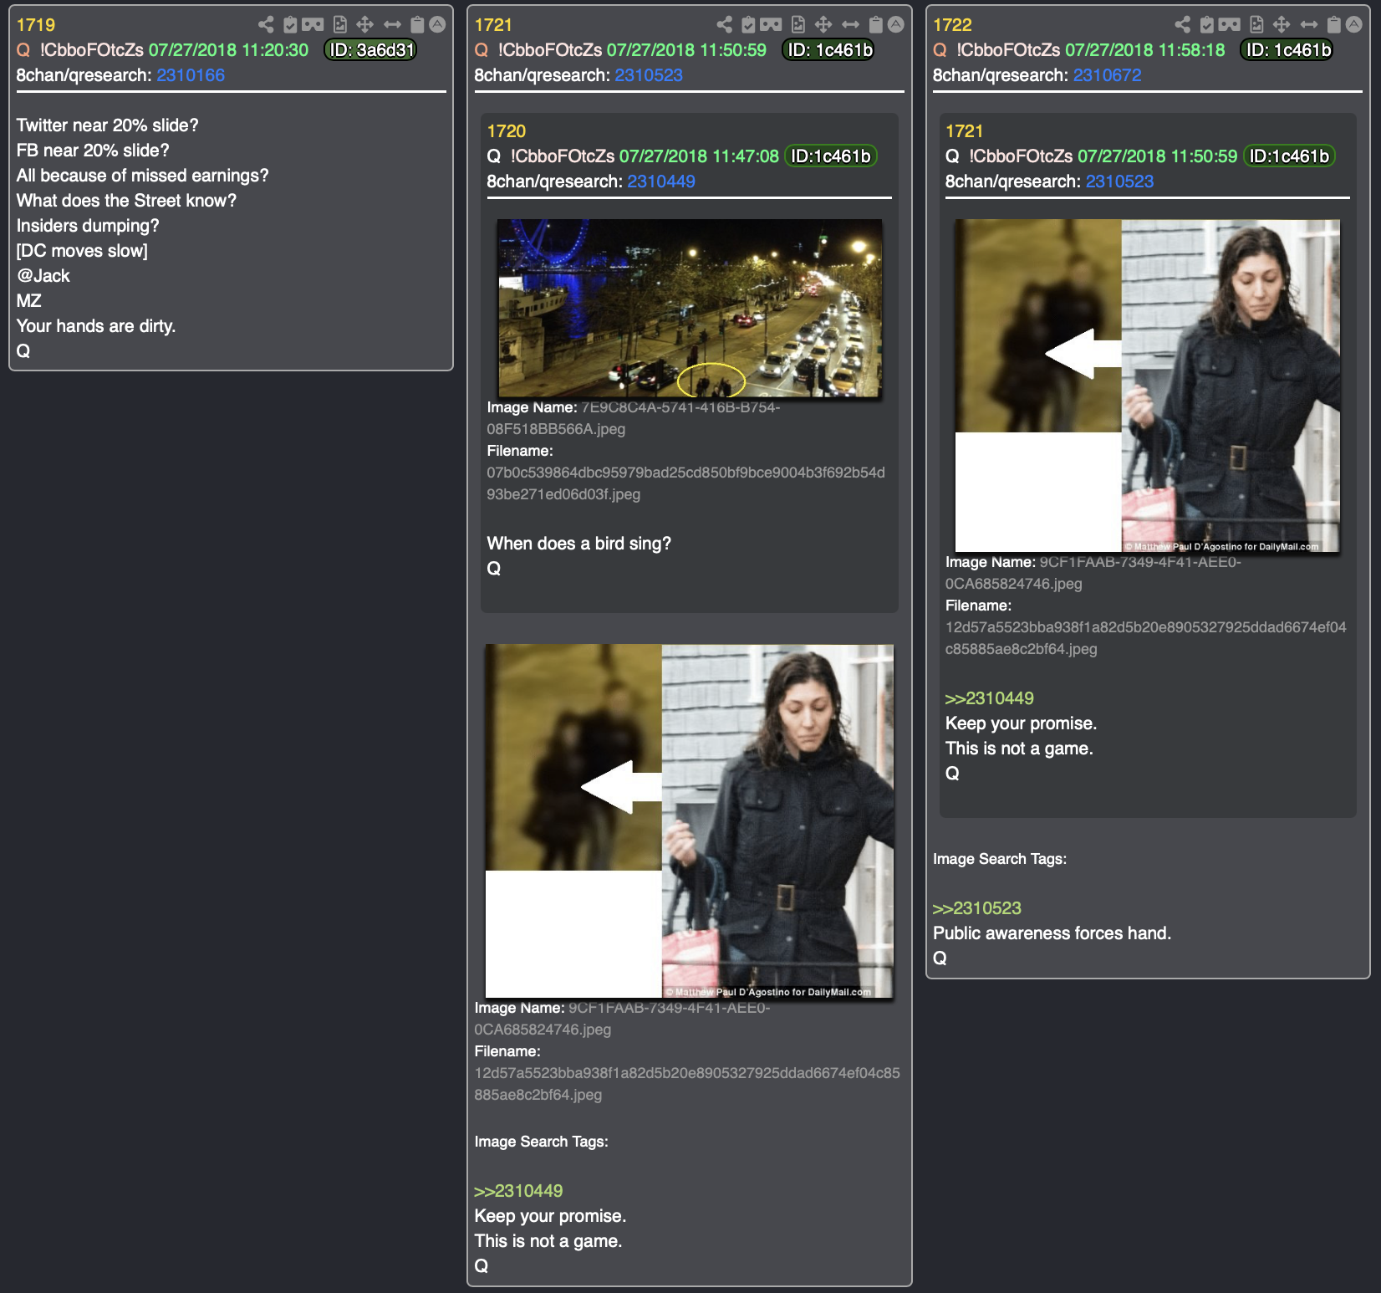The image size is (1381, 1293).
Task: Click the circular A icon on post 1719
Action: click(x=437, y=24)
